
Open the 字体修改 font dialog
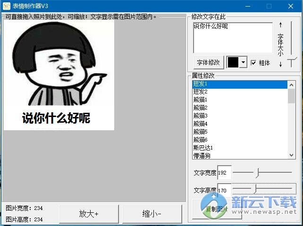pos(209,62)
